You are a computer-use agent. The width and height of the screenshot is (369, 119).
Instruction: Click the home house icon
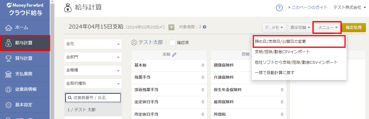(x=9, y=28)
